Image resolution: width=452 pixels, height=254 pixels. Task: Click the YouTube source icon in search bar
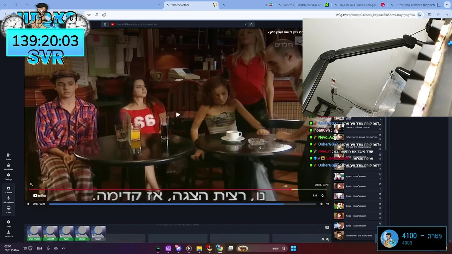click(113, 24)
